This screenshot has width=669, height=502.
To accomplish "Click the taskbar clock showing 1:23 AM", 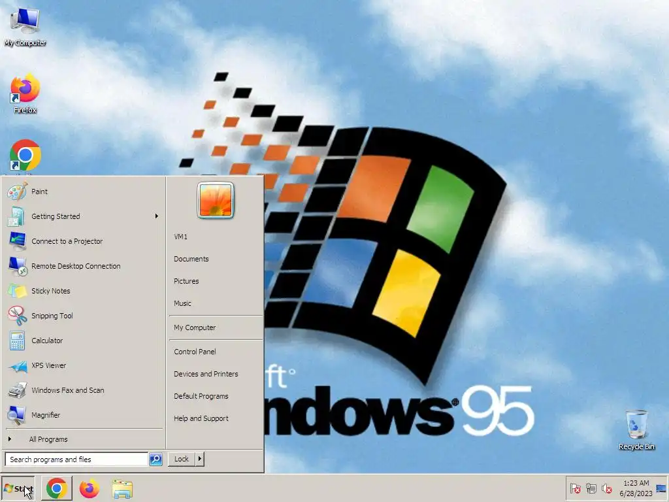I will click(636, 488).
